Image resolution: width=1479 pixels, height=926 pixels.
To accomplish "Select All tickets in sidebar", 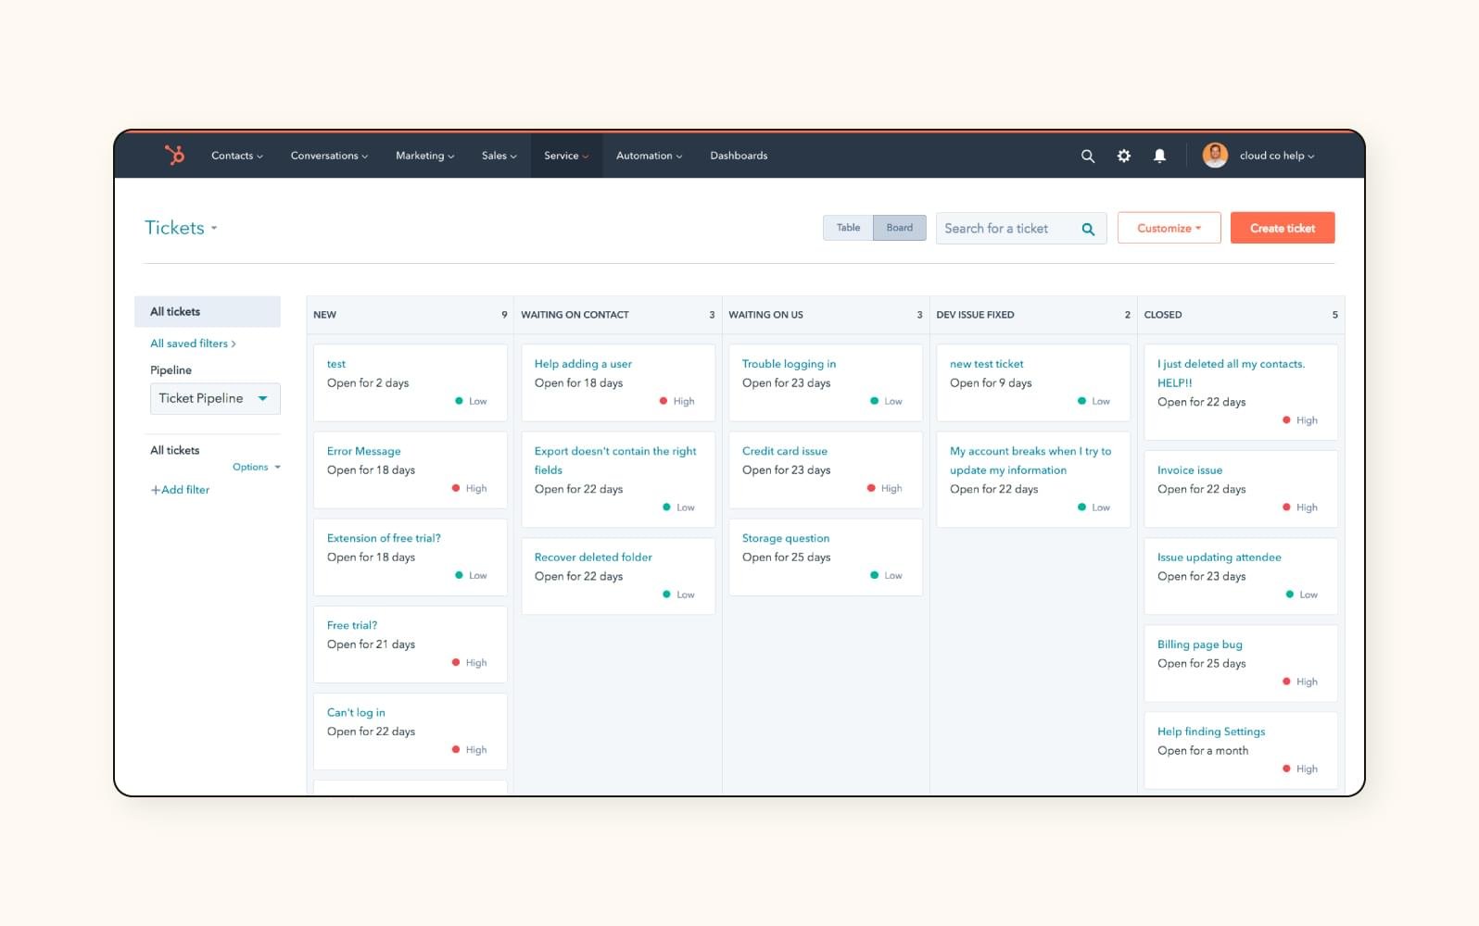I will coord(208,312).
